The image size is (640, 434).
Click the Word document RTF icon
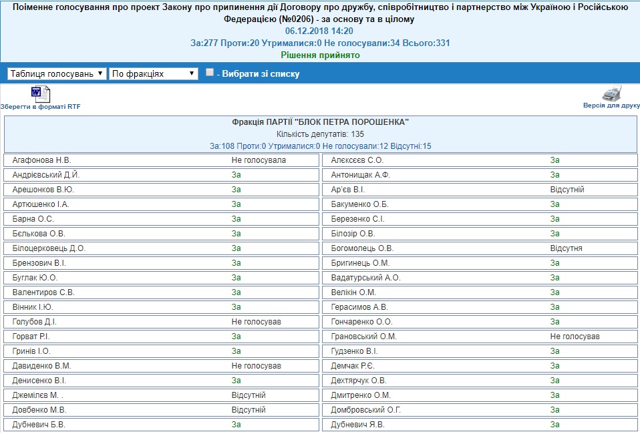click(x=40, y=93)
